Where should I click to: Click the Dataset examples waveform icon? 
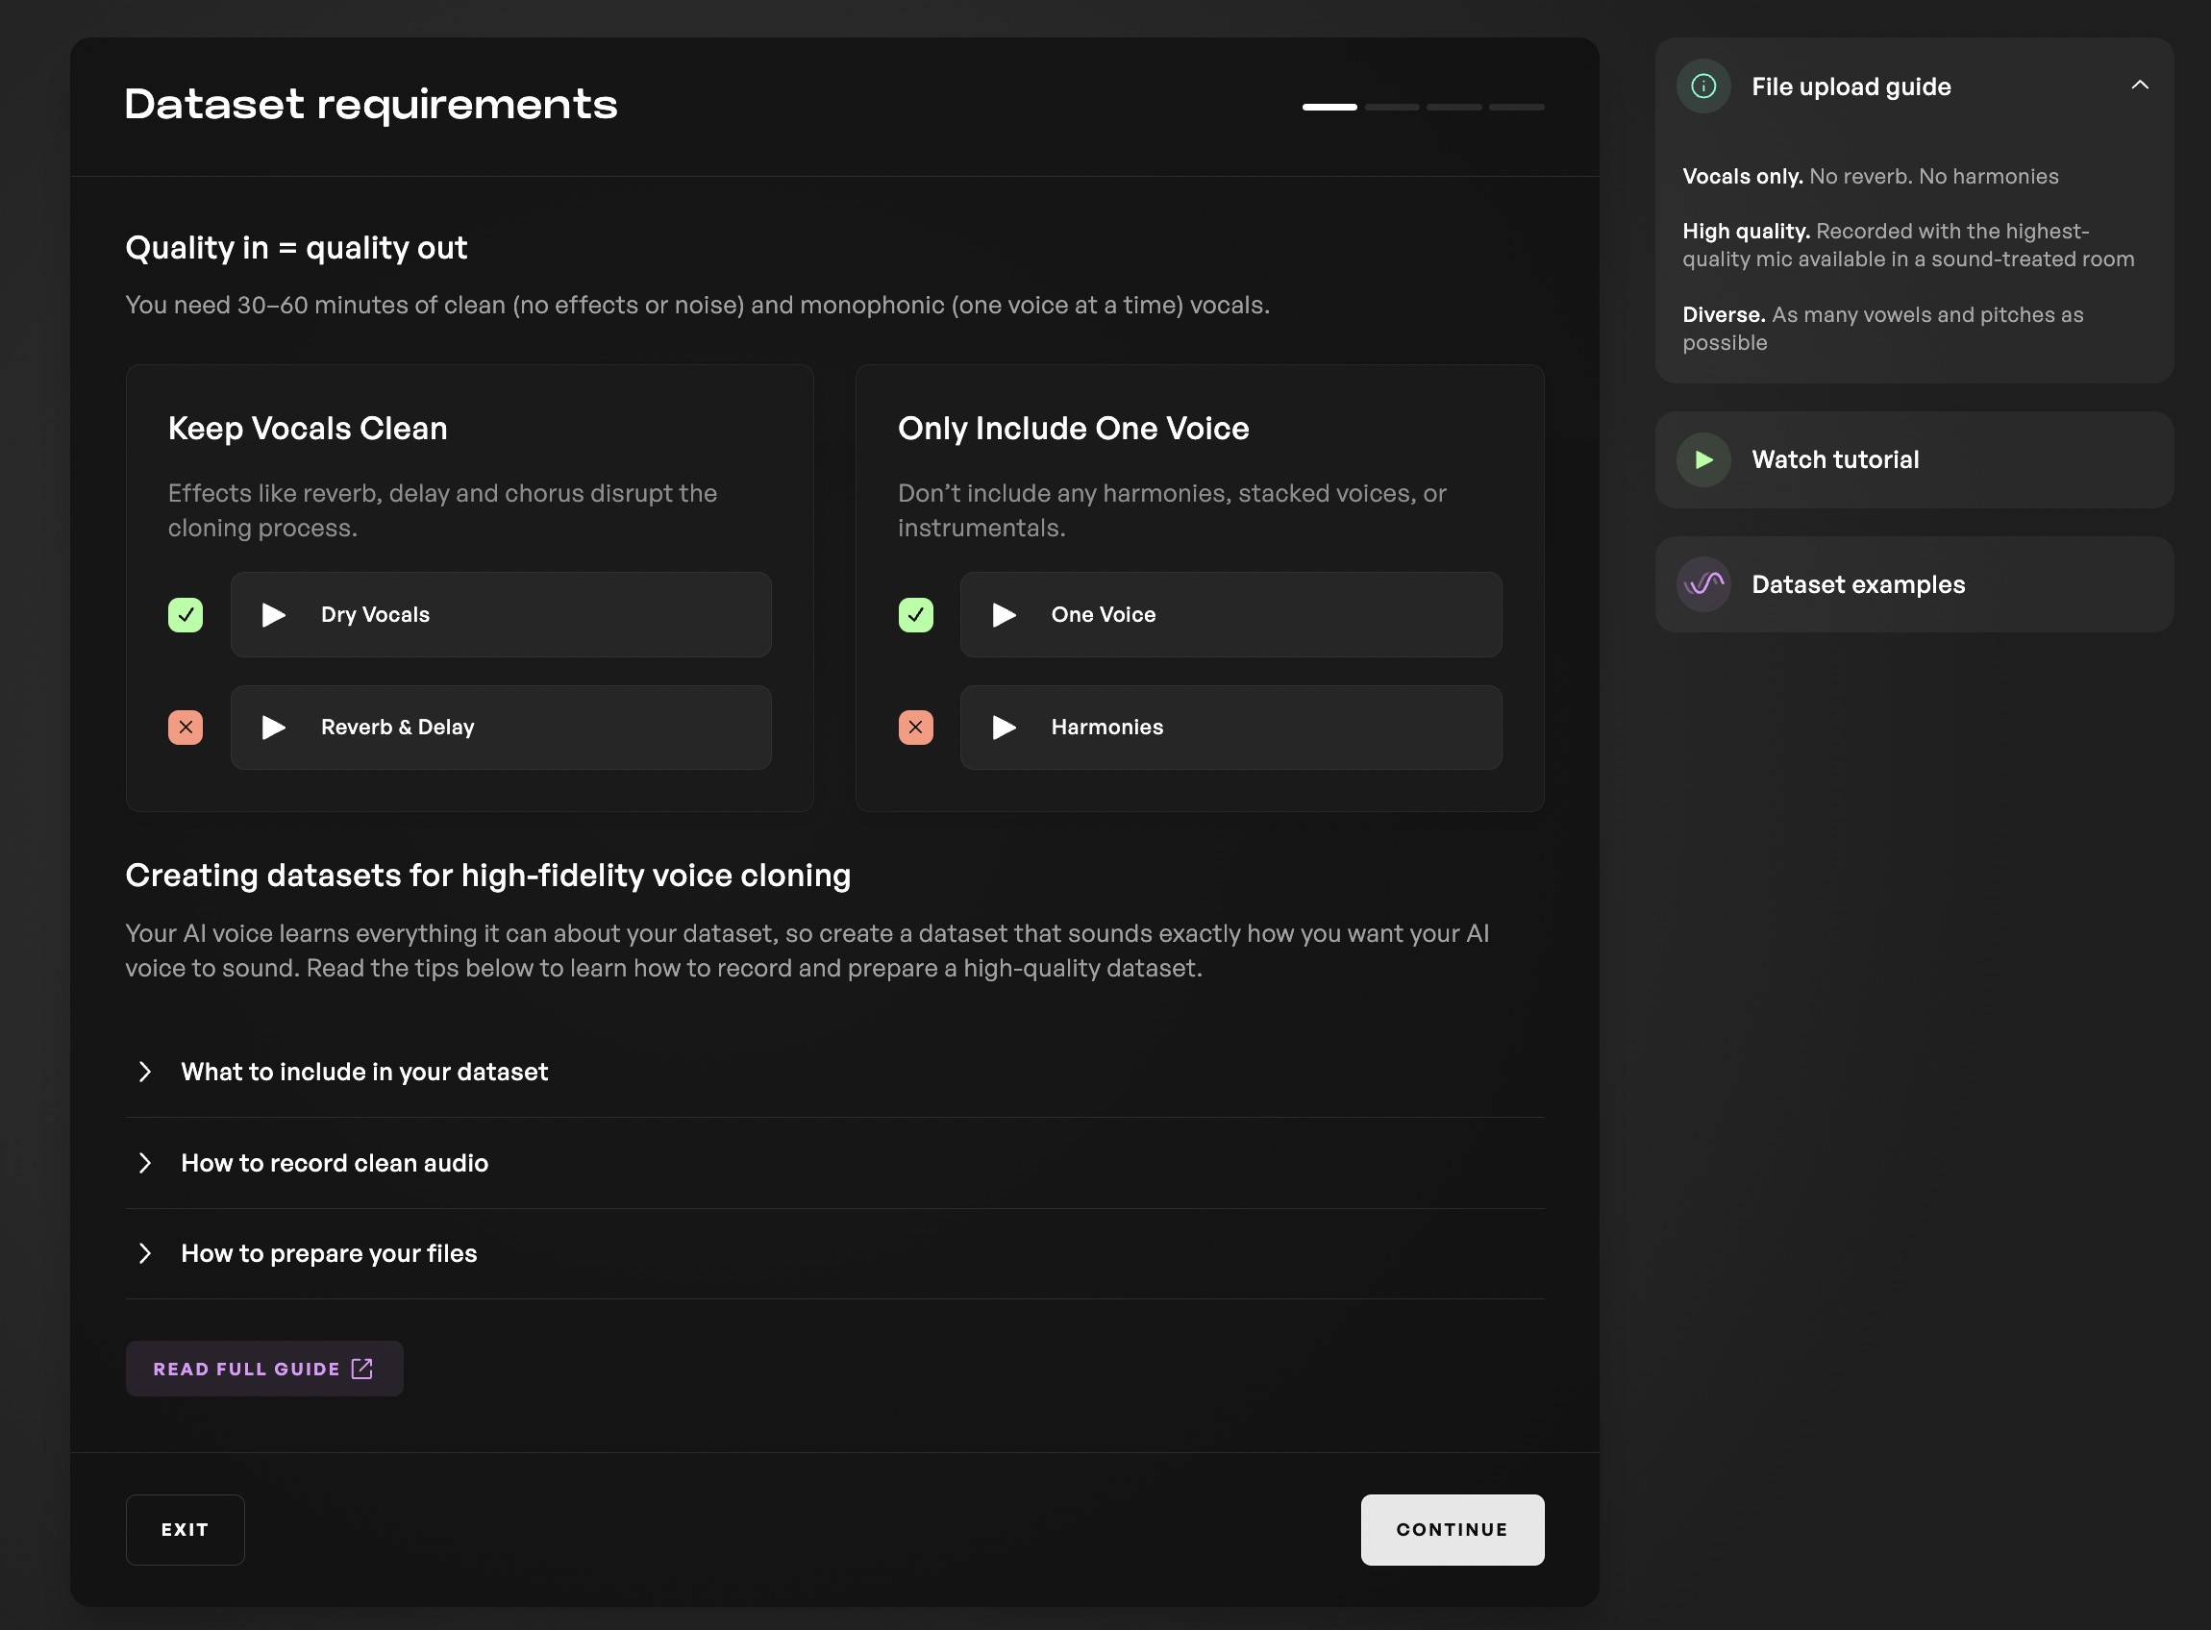coord(1702,584)
